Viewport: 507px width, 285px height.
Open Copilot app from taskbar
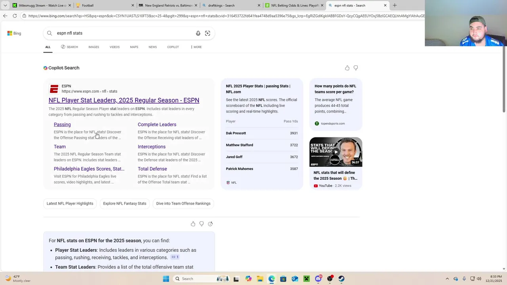(248, 279)
